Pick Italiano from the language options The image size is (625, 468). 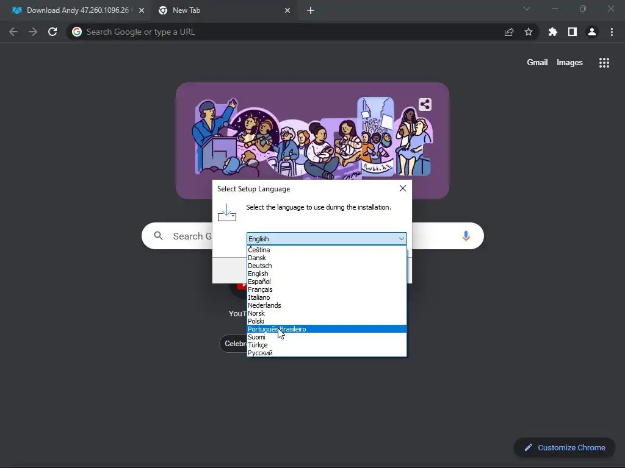pyautogui.click(x=327, y=297)
